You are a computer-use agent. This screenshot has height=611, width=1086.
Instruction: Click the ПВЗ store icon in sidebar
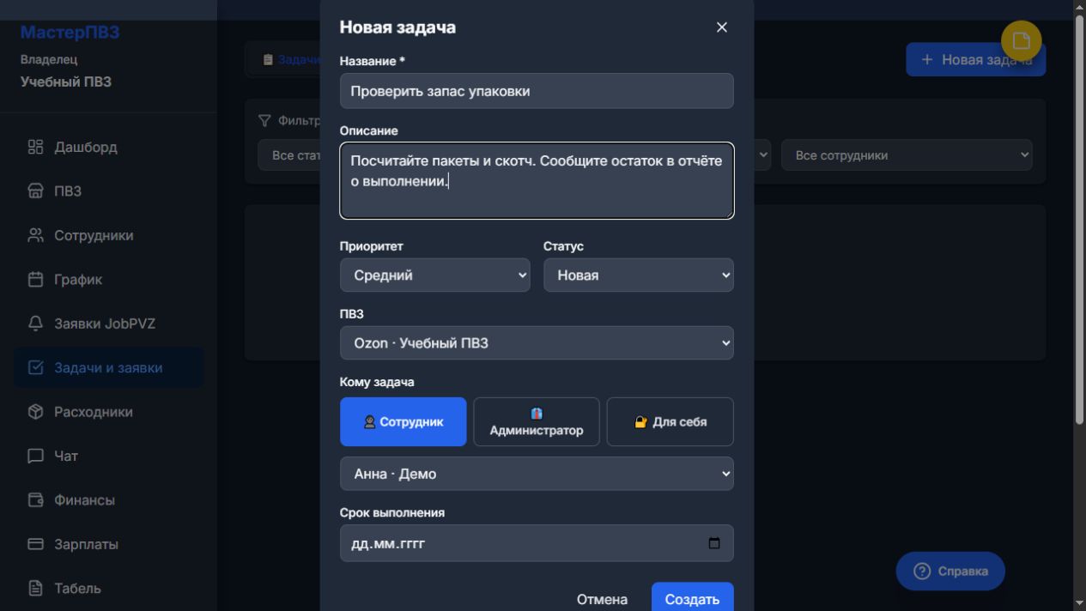click(x=35, y=191)
